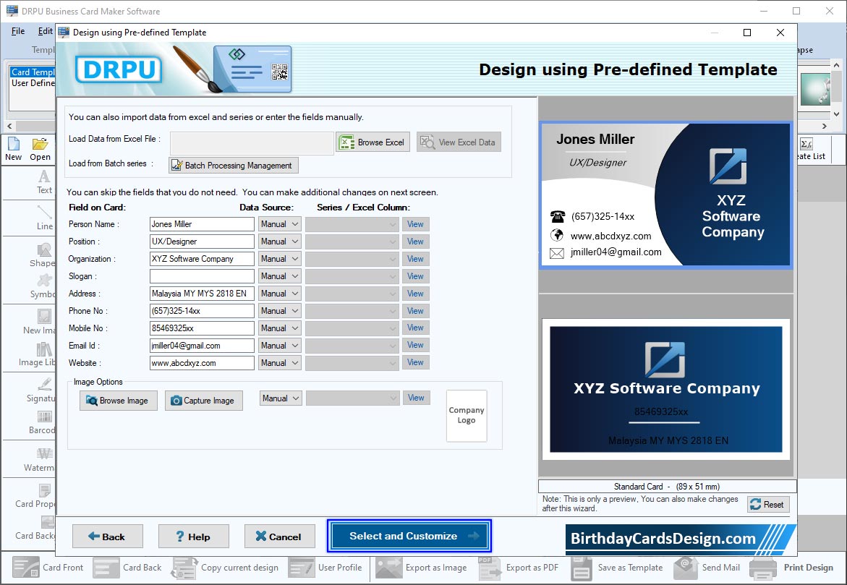
Task: Open Image Options Manual dropdown
Action: (x=281, y=398)
